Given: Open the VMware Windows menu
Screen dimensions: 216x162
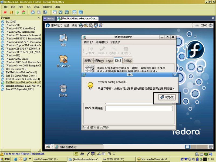Looking at the screenshot, I should pos(48,6).
